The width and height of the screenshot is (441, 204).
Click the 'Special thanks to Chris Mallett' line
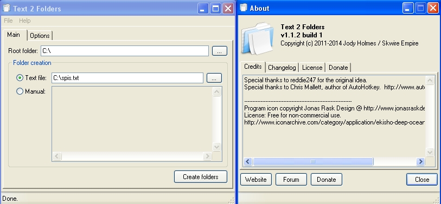point(334,87)
